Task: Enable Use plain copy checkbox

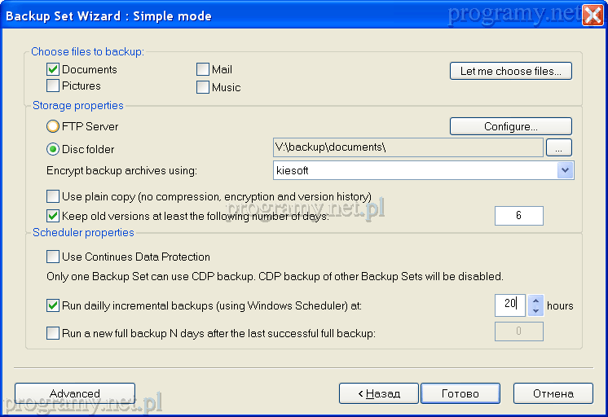Action: [x=54, y=196]
